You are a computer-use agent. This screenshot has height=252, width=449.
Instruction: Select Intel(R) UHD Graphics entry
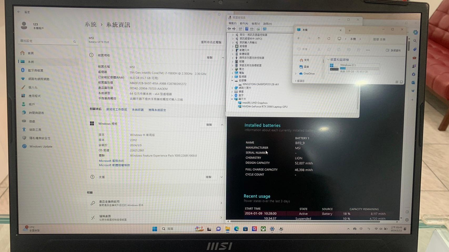[x=255, y=103]
